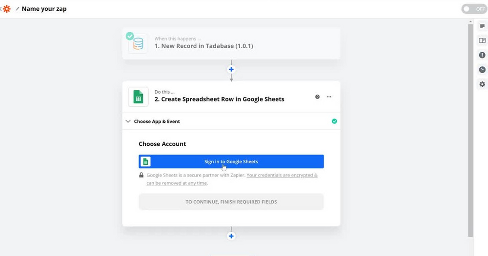Viewport: 488px width, 256px height.
Task: Click the green check on Choose App & Event
Action: point(334,121)
